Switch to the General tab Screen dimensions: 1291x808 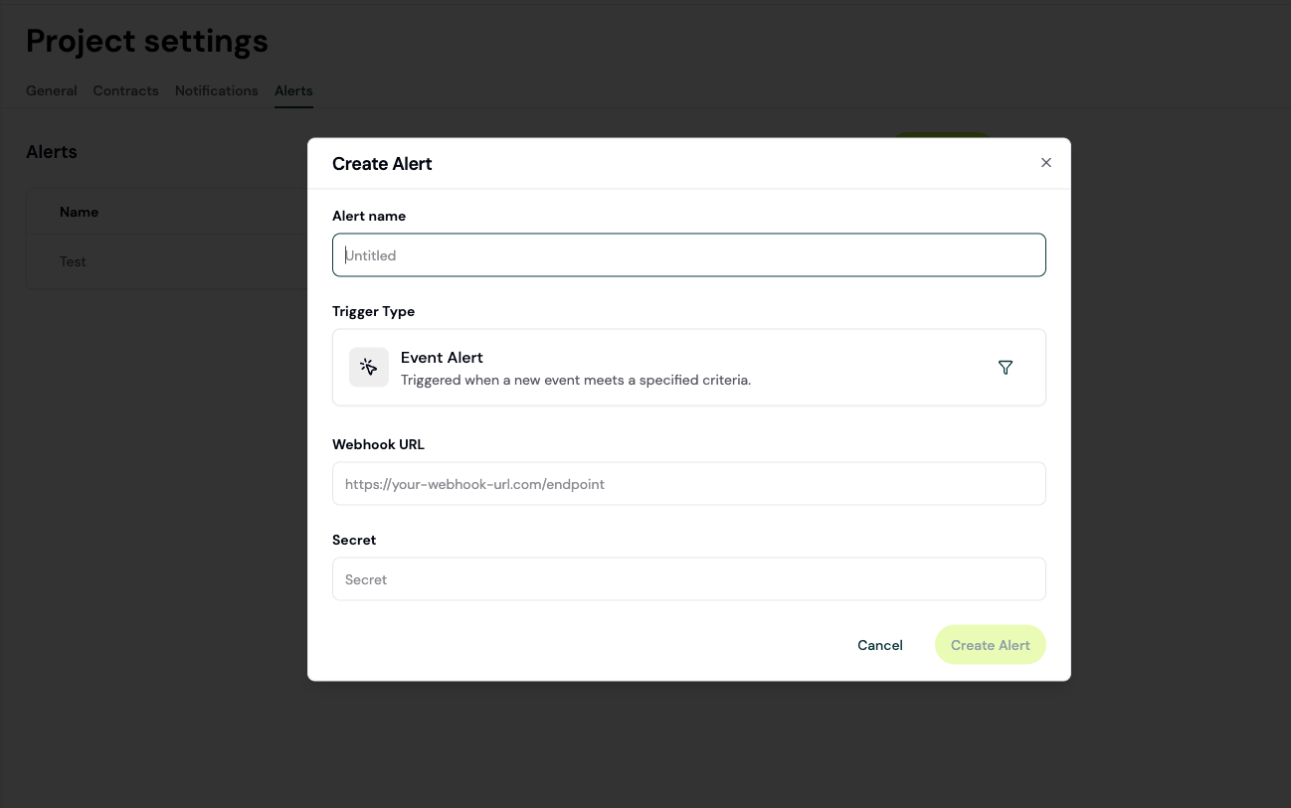coord(51,90)
